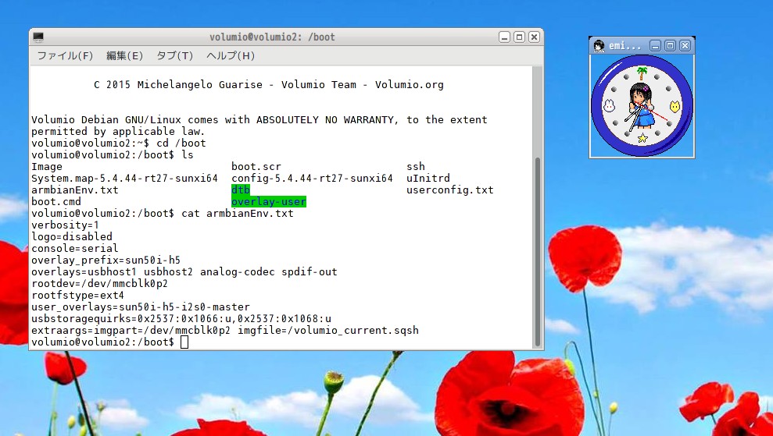Viewport: 773px width, 436px height.
Task: Click the palm tree icon on the clock
Action: click(x=642, y=73)
